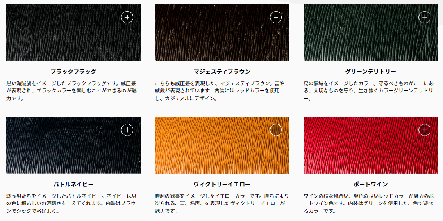Choose the dark green leather texture image
The height and width of the screenshot is (221, 443).
(x=371, y=33)
